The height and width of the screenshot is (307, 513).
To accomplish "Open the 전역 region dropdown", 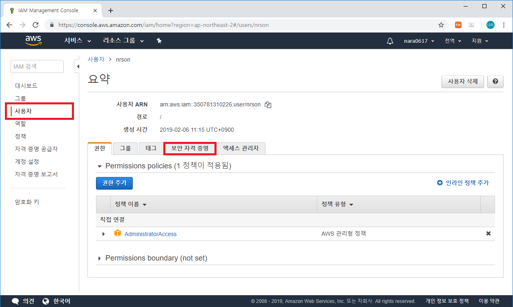I will click(x=453, y=41).
